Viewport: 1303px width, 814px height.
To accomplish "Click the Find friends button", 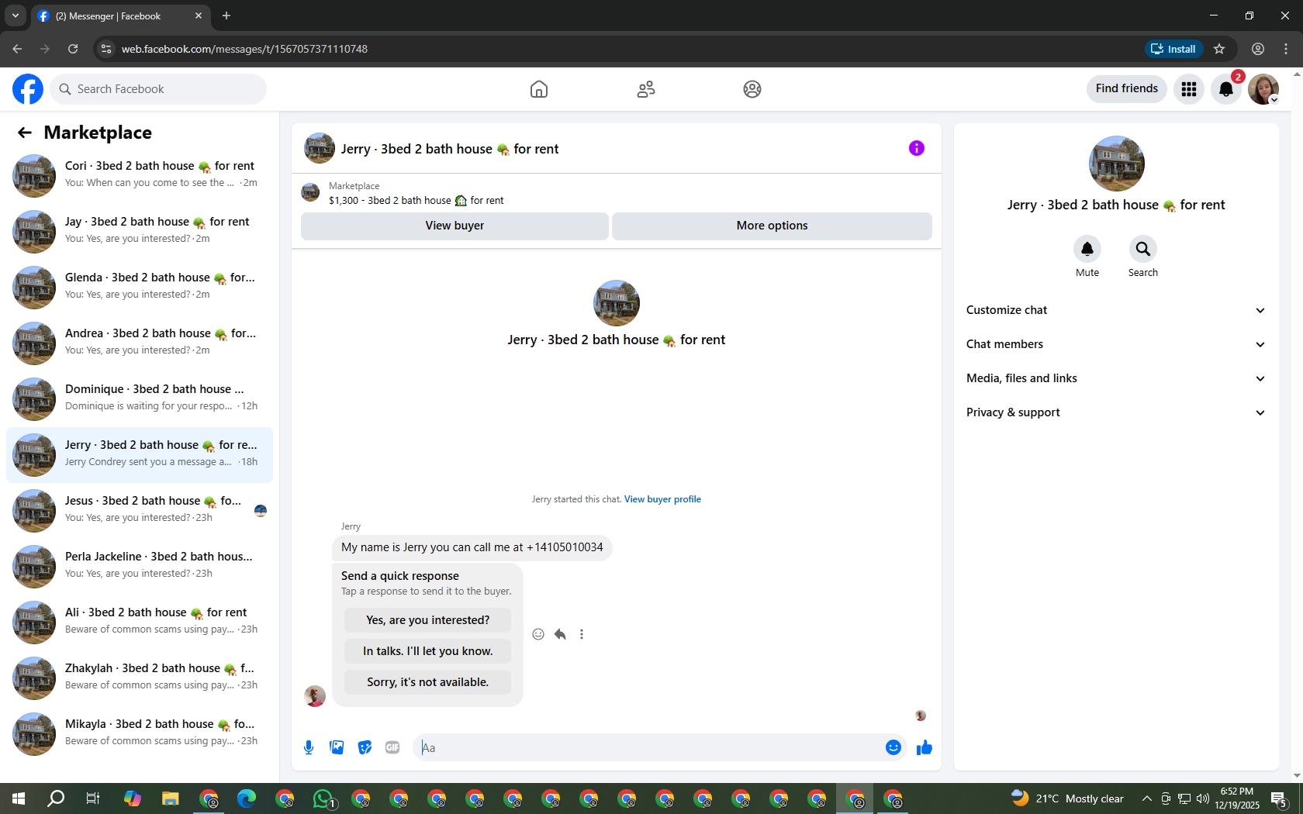I will [1126, 88].
